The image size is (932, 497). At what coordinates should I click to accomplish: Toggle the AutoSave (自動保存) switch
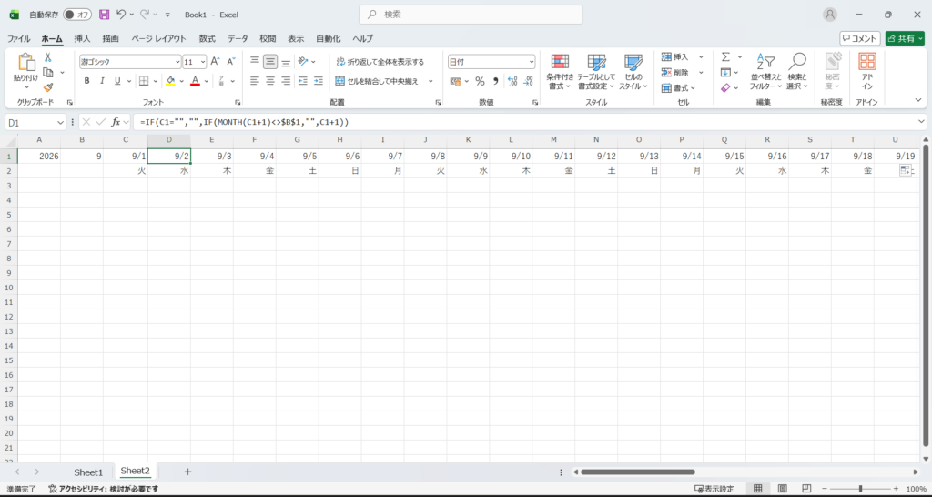tap(77, 15)
